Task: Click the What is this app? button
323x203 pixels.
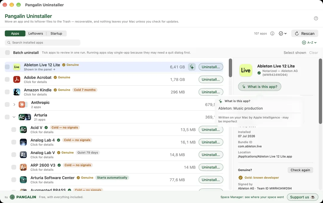Action: click(x=260, y=87)
